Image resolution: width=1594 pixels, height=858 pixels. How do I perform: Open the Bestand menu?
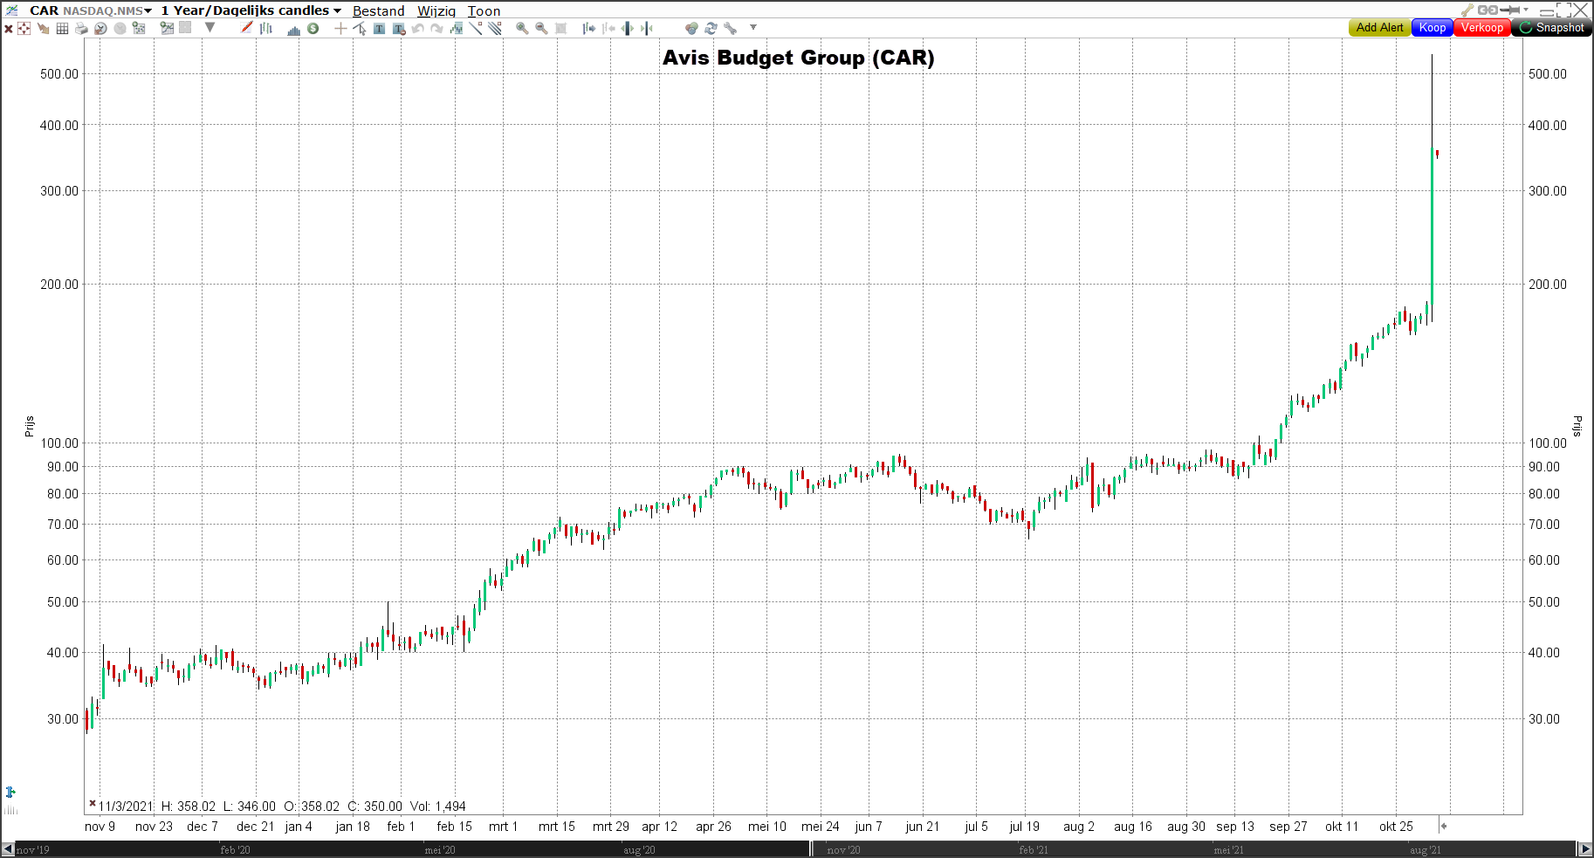coord(378,11)
